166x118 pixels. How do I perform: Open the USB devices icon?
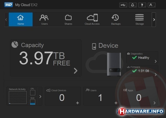123,5
